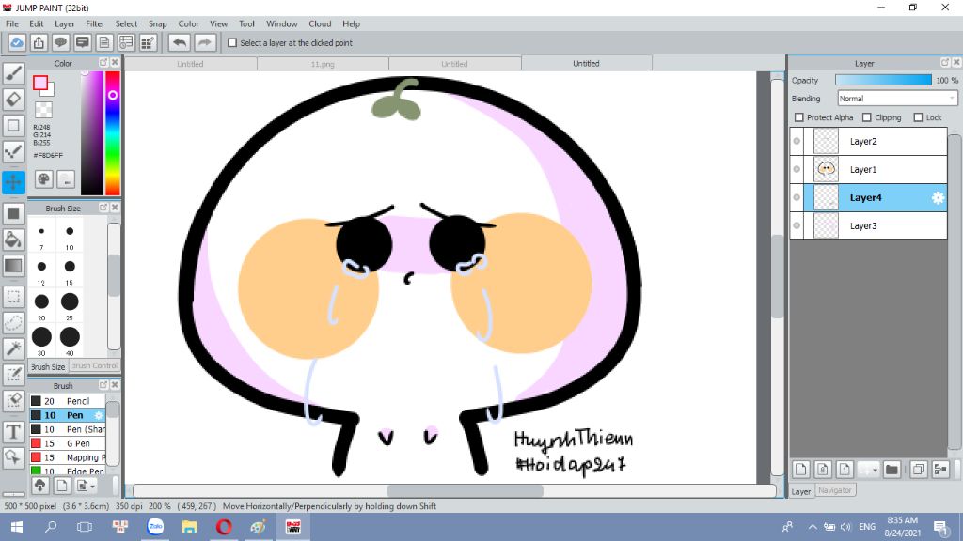This screenshot has width=963, height=541.
Task: Open add brush dropdown arrow
Action: pos(92,487)
